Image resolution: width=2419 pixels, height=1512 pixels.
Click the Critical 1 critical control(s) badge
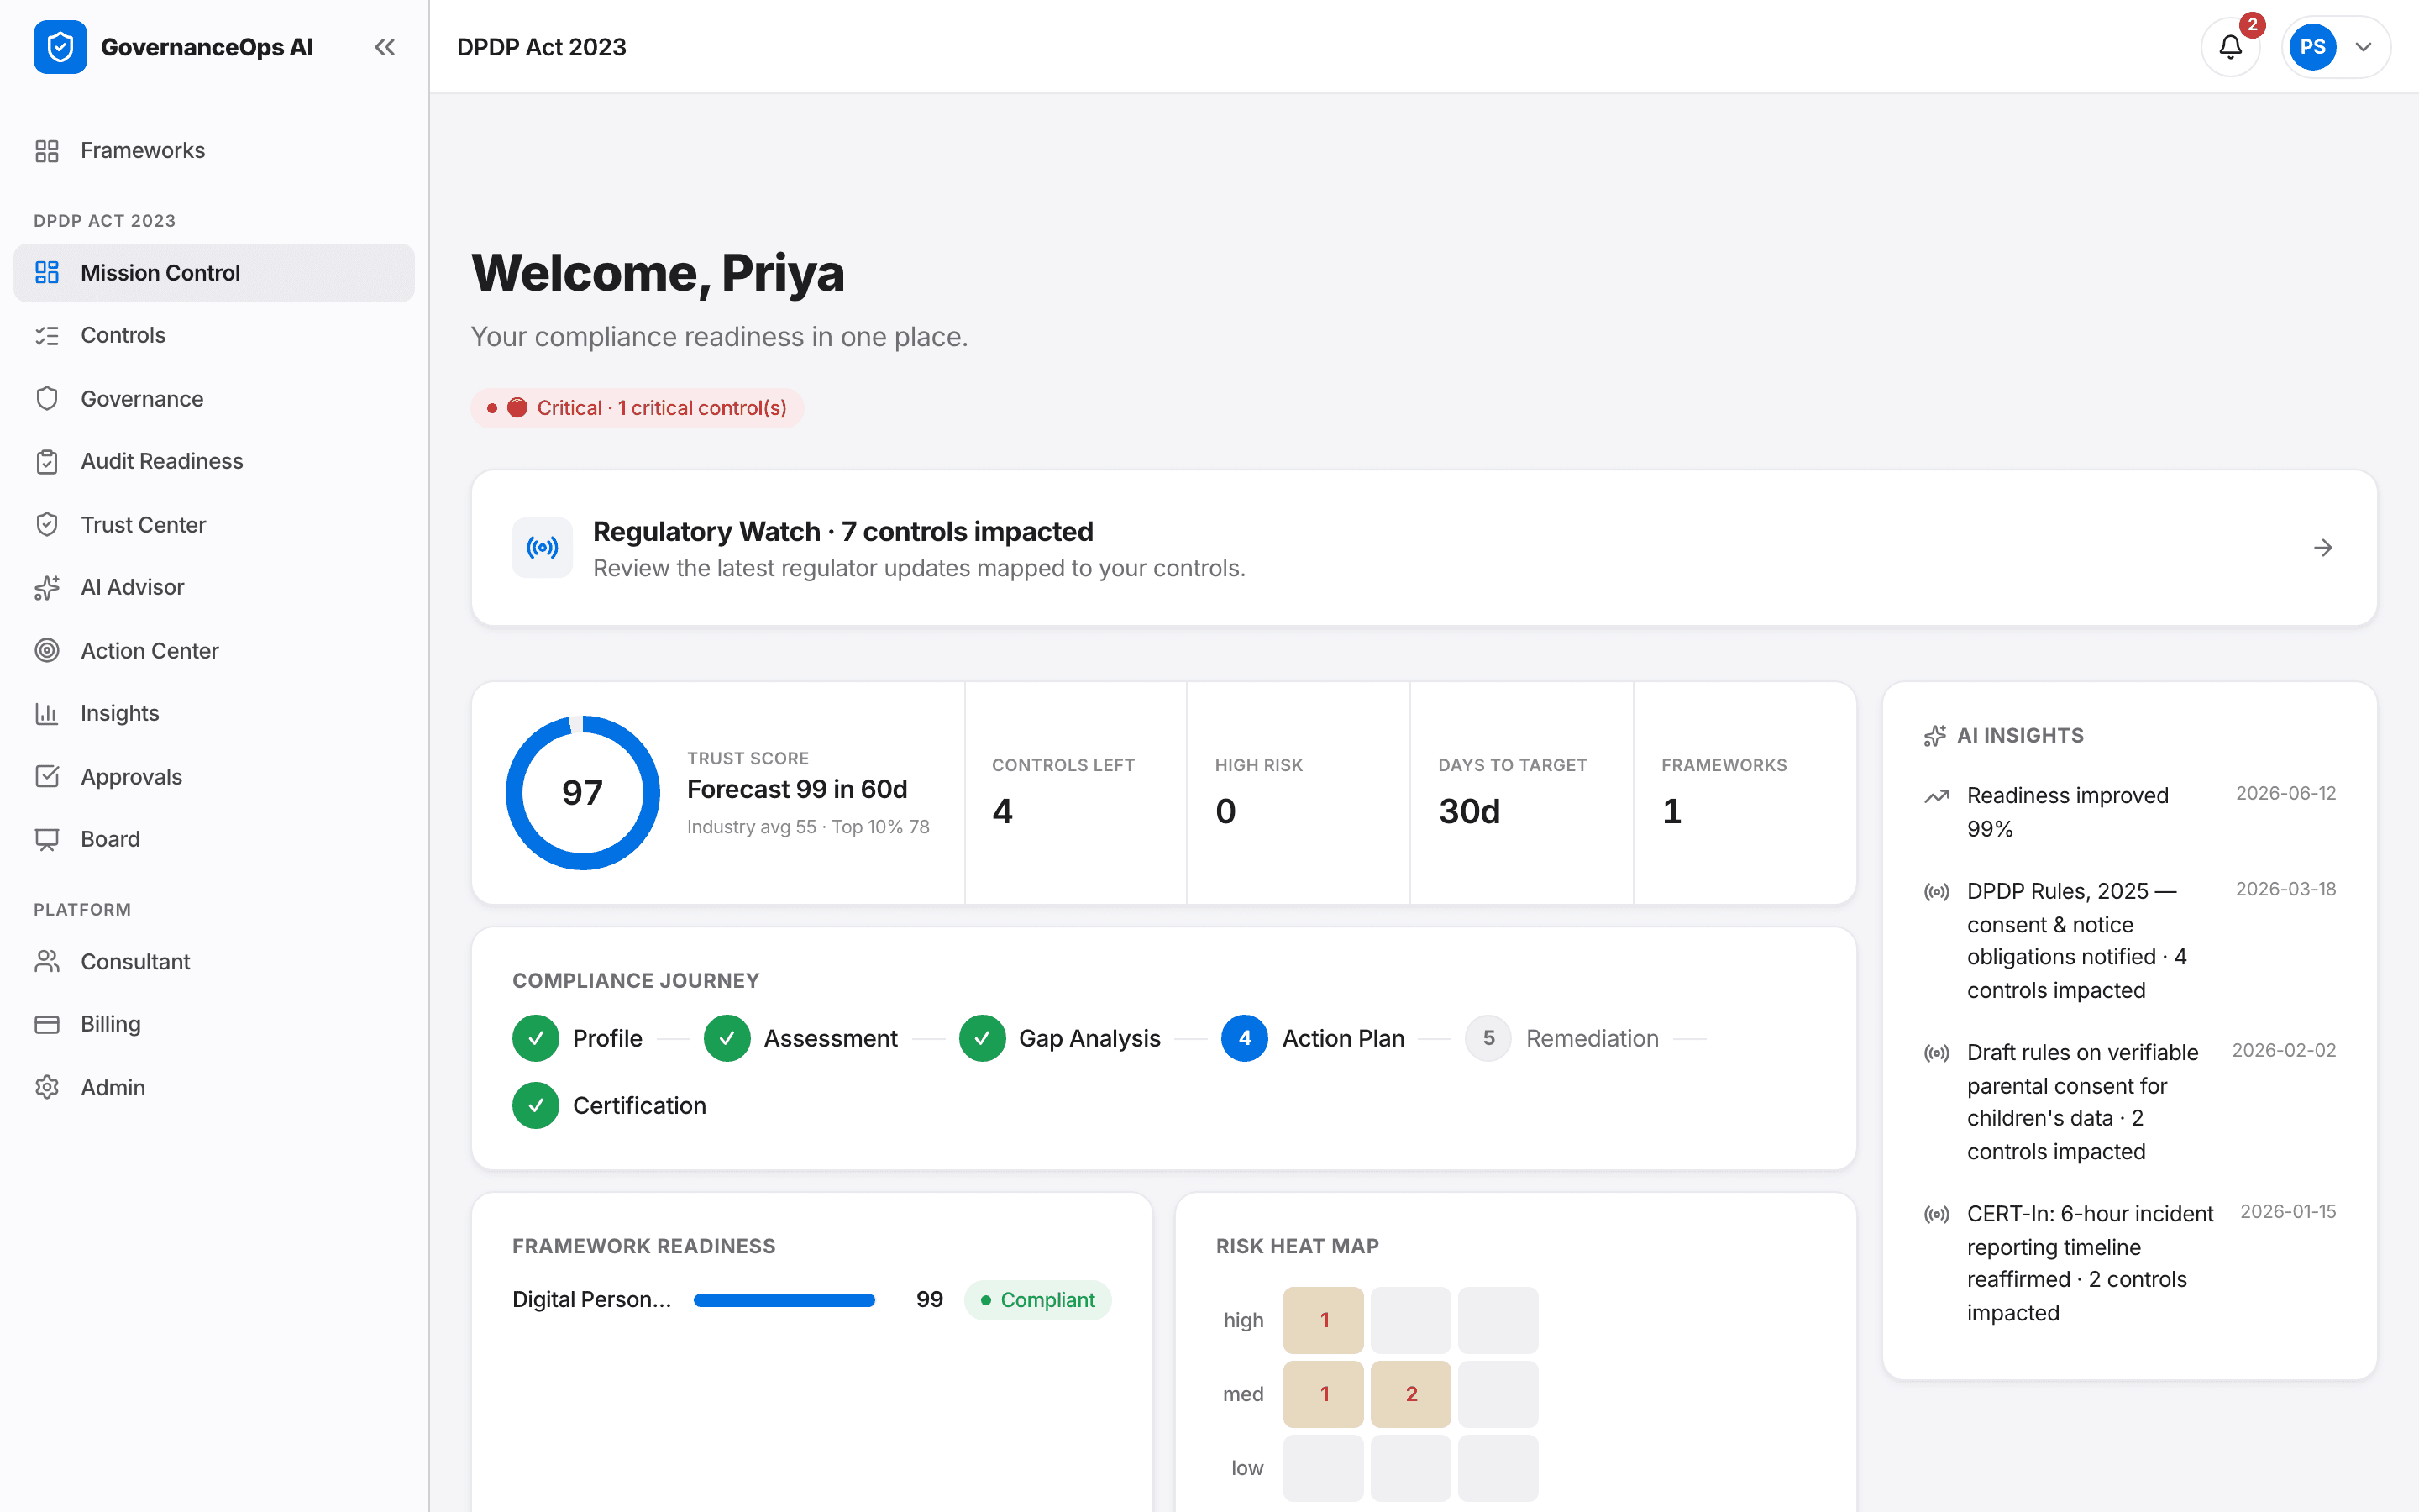click(637, 408)
